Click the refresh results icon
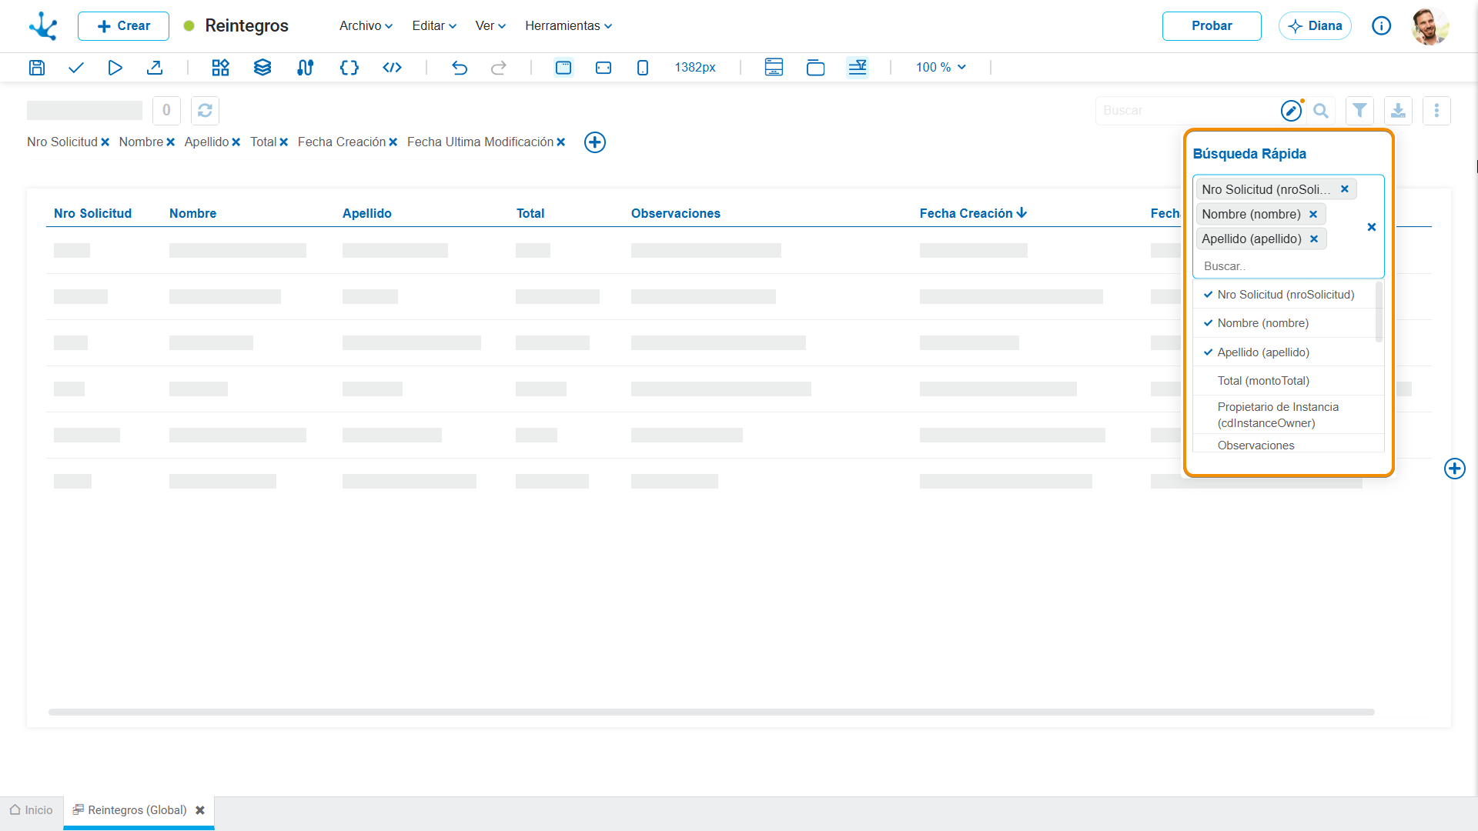Viewport: 1478px width, 831px height. (205, 111)
